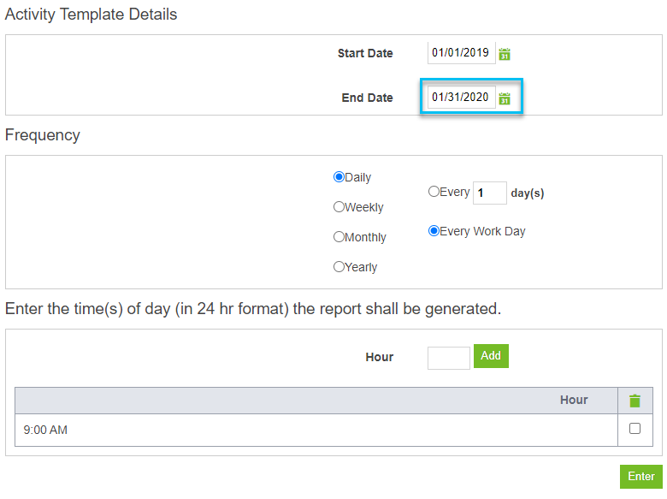This screenshot has width=667, height=499.
Task: Click the trash delete icon in table header
Action: [x=635, y=401]
